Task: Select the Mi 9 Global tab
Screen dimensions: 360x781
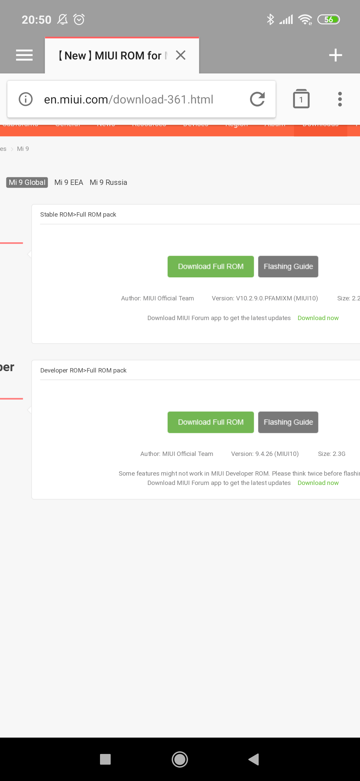Action: point(27,182)
